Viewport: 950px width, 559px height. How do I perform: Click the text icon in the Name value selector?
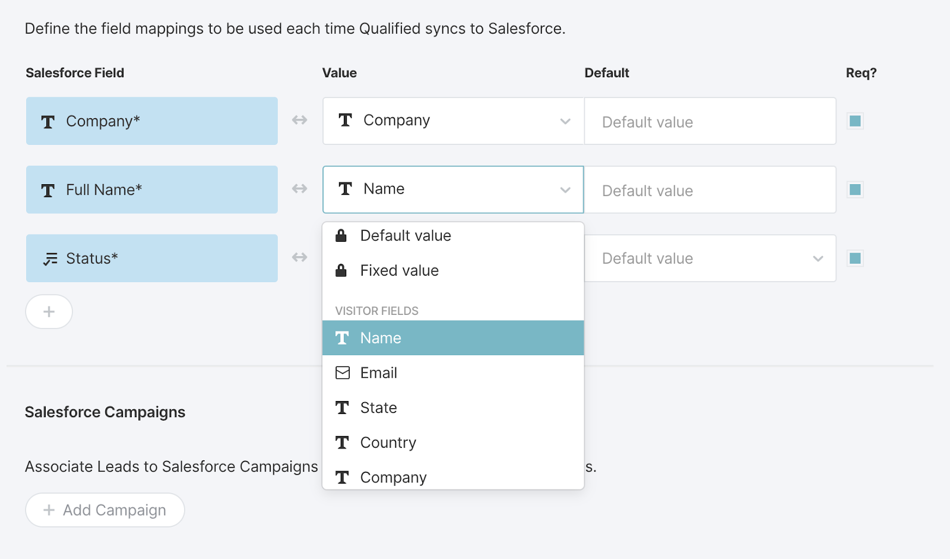(x=346, y=189)
